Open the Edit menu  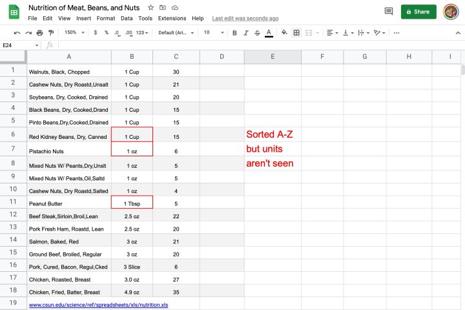[47, 18]
